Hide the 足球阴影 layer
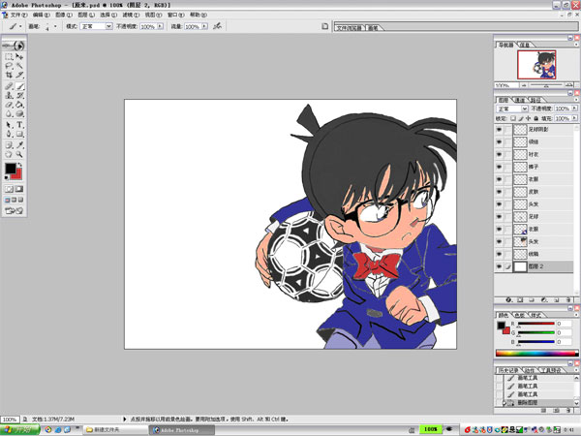581x436 pixels. tap(499, 130)
